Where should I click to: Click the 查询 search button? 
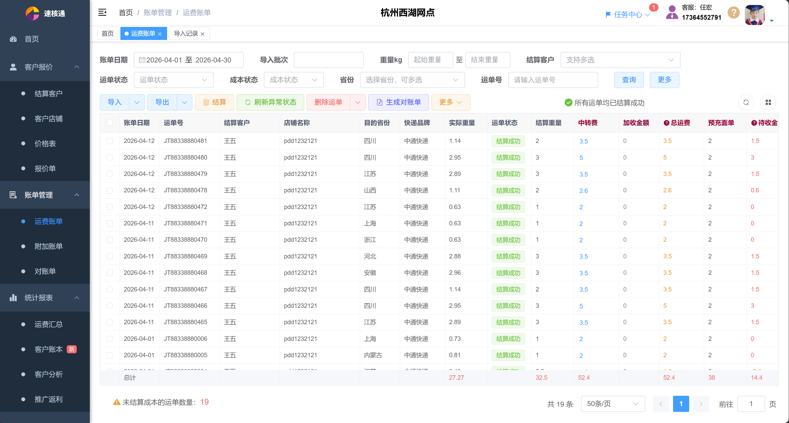(629, 80)
